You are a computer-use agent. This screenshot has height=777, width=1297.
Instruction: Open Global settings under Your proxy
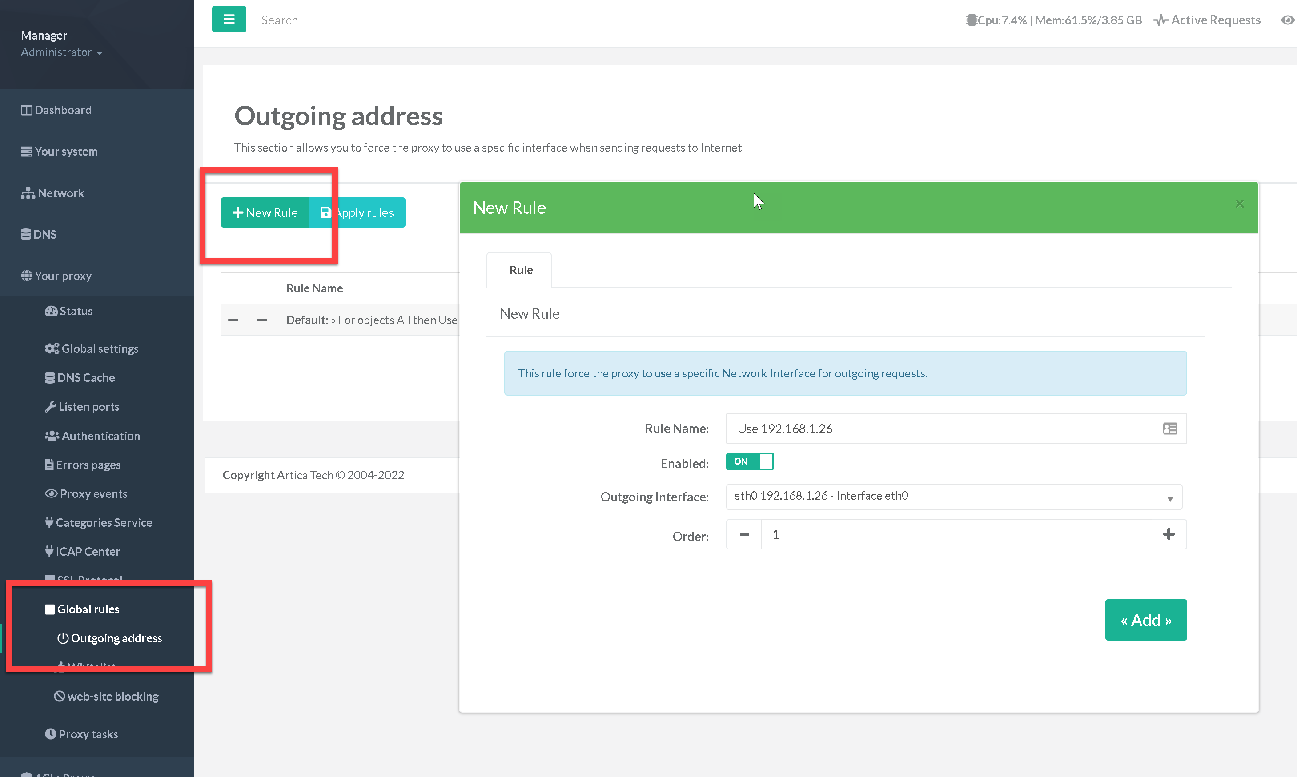pyautogui.click(x=100, y=348)
